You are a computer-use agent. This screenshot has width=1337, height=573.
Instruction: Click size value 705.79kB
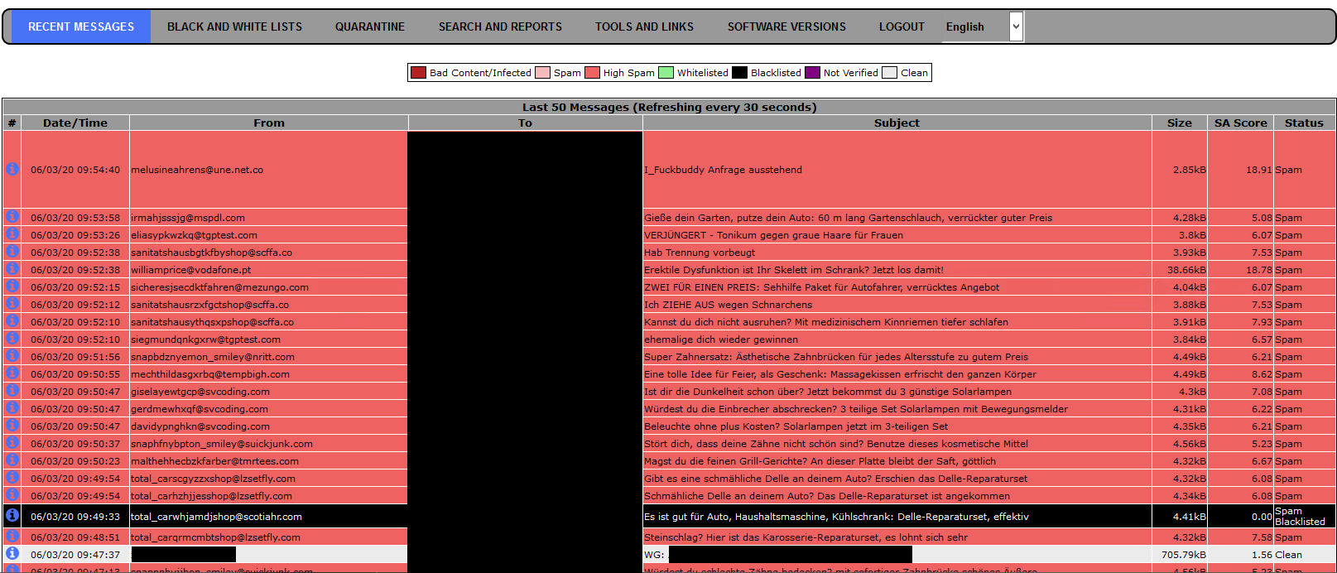[x=1183, y=555]
